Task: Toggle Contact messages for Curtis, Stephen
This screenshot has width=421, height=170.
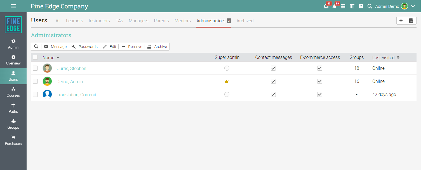Action: click(273, 68)
